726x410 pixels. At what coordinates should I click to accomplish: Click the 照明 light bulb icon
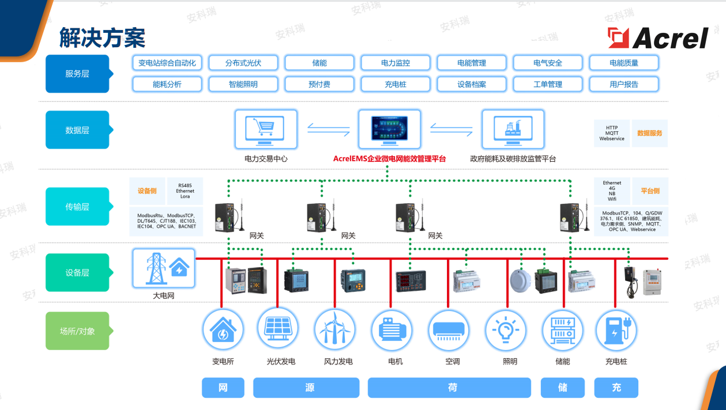(x=506, y=330)
